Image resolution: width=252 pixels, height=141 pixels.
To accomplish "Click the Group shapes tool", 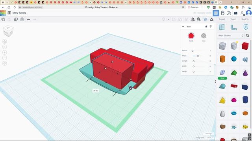I will (174, 19).
